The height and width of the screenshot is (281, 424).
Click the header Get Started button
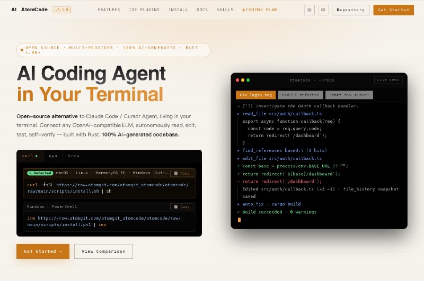coord(393,10)
